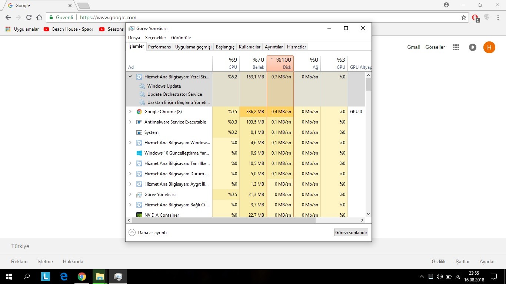Expand Hizmet Ana Bilgisayarı: Aygıt İli... row
Screen dimensions: 506x284
[130, 184]
